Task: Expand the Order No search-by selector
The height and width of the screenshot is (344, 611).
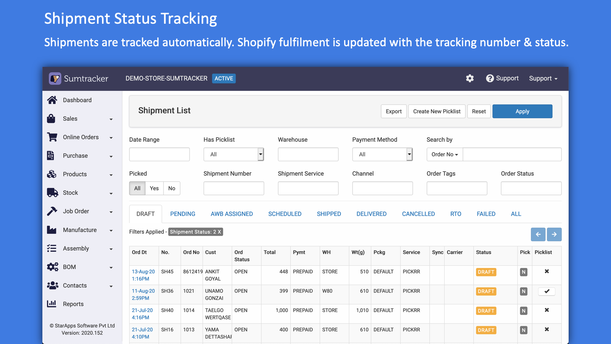Action: point(444,154)
